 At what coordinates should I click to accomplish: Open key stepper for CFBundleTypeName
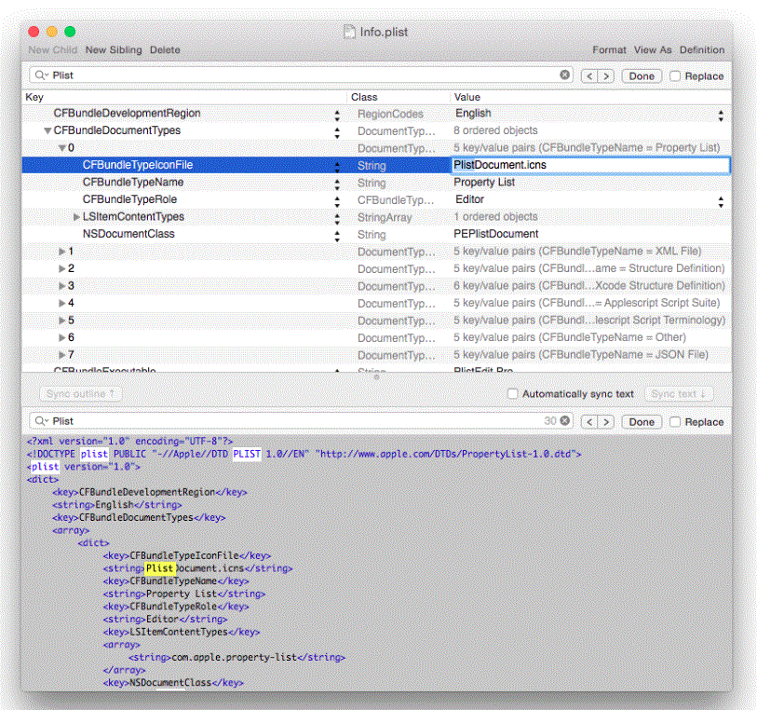click(337, 184)
